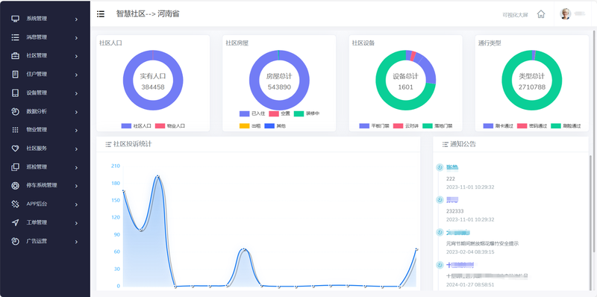597x297 pixels.
Task: Open the 可视化大屏 link
Action: tap(515, 15)
